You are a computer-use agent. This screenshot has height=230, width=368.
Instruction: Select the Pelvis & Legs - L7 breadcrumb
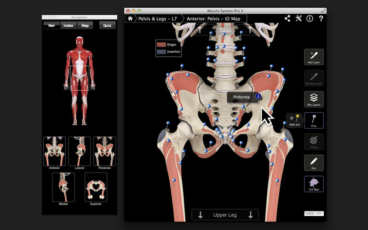click(x=157, y=19)
